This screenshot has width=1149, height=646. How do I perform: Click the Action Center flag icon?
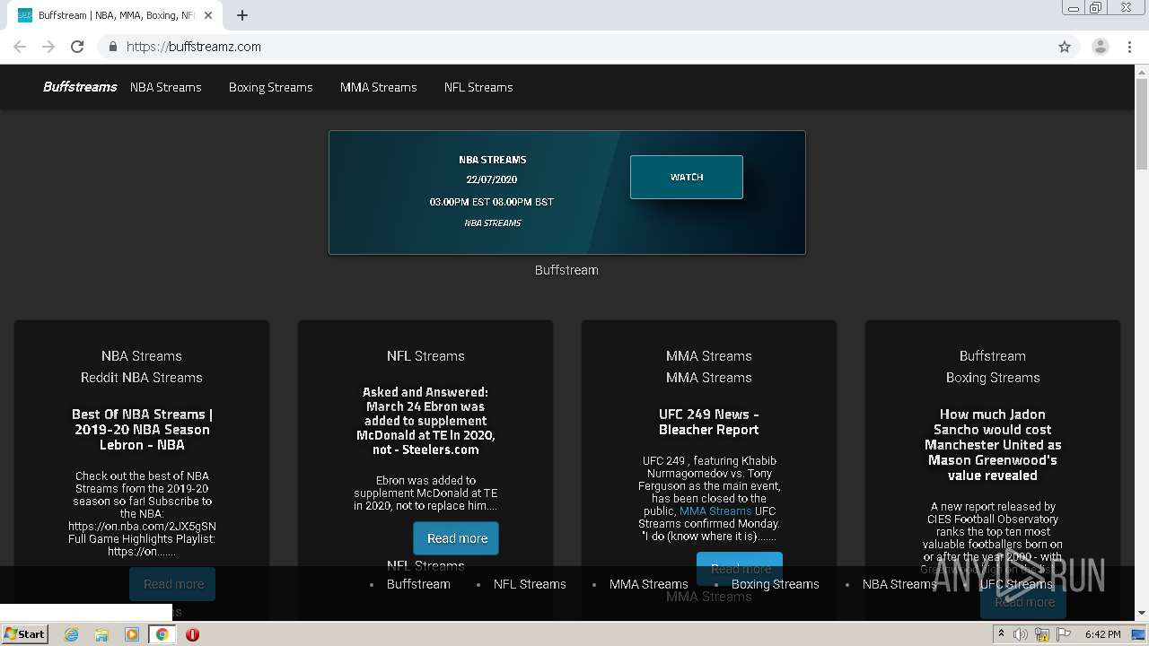[x=1063, y=634]
